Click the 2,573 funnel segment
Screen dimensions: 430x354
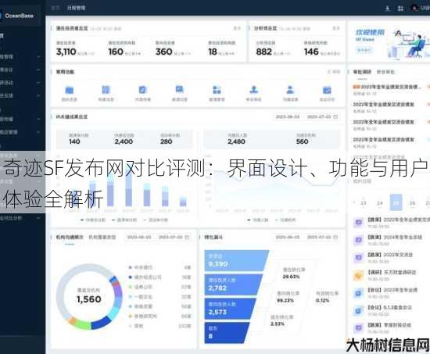click(x=230, y=309)
